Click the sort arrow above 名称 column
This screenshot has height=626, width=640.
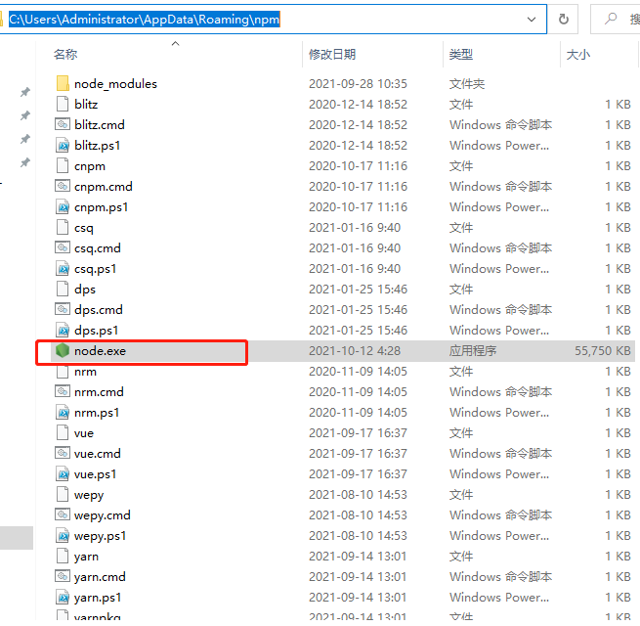point(176,43)
